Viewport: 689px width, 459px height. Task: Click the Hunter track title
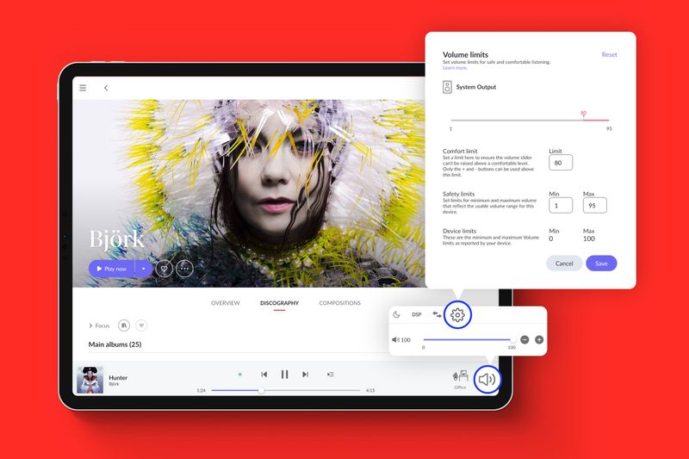[118, 377]
